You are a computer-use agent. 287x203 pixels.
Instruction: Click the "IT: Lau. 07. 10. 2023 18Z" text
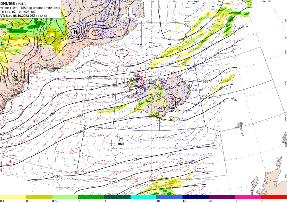[x=18, y=12]
